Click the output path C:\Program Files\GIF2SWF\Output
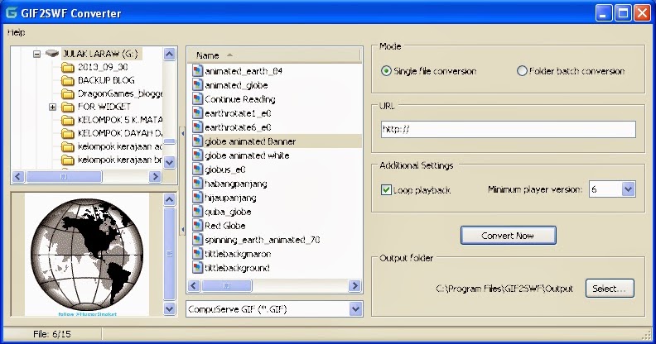Image resolution: width=656 pixels, height=344 pixels. point(504,289)
